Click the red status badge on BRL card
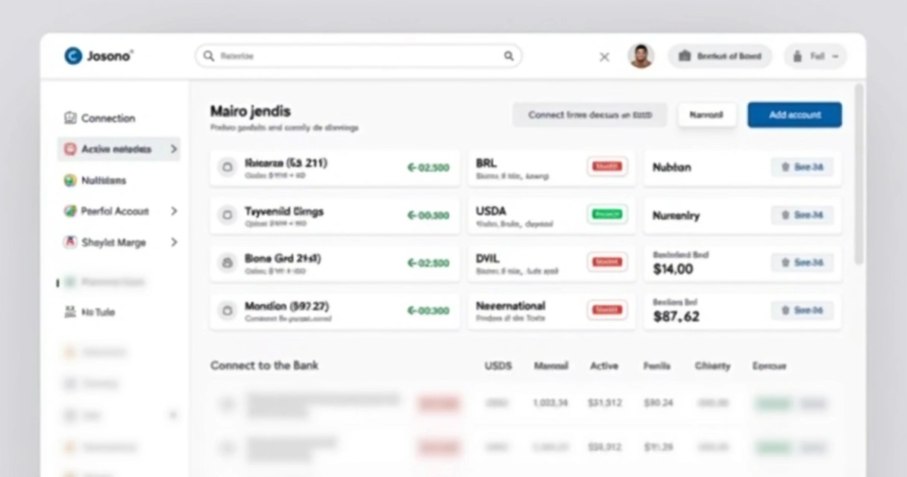The width and height of the screenshot is (907, 477). (607, 167)
